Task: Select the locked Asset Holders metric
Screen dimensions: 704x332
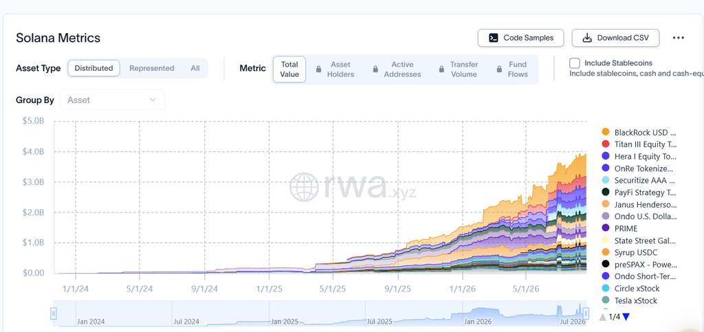Action: 335,69
